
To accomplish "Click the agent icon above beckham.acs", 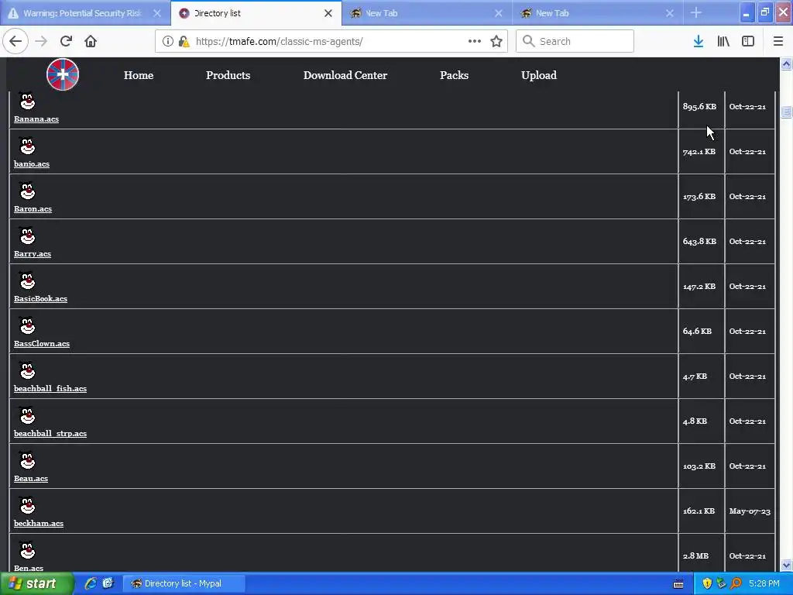I will (x=27, y=505).
